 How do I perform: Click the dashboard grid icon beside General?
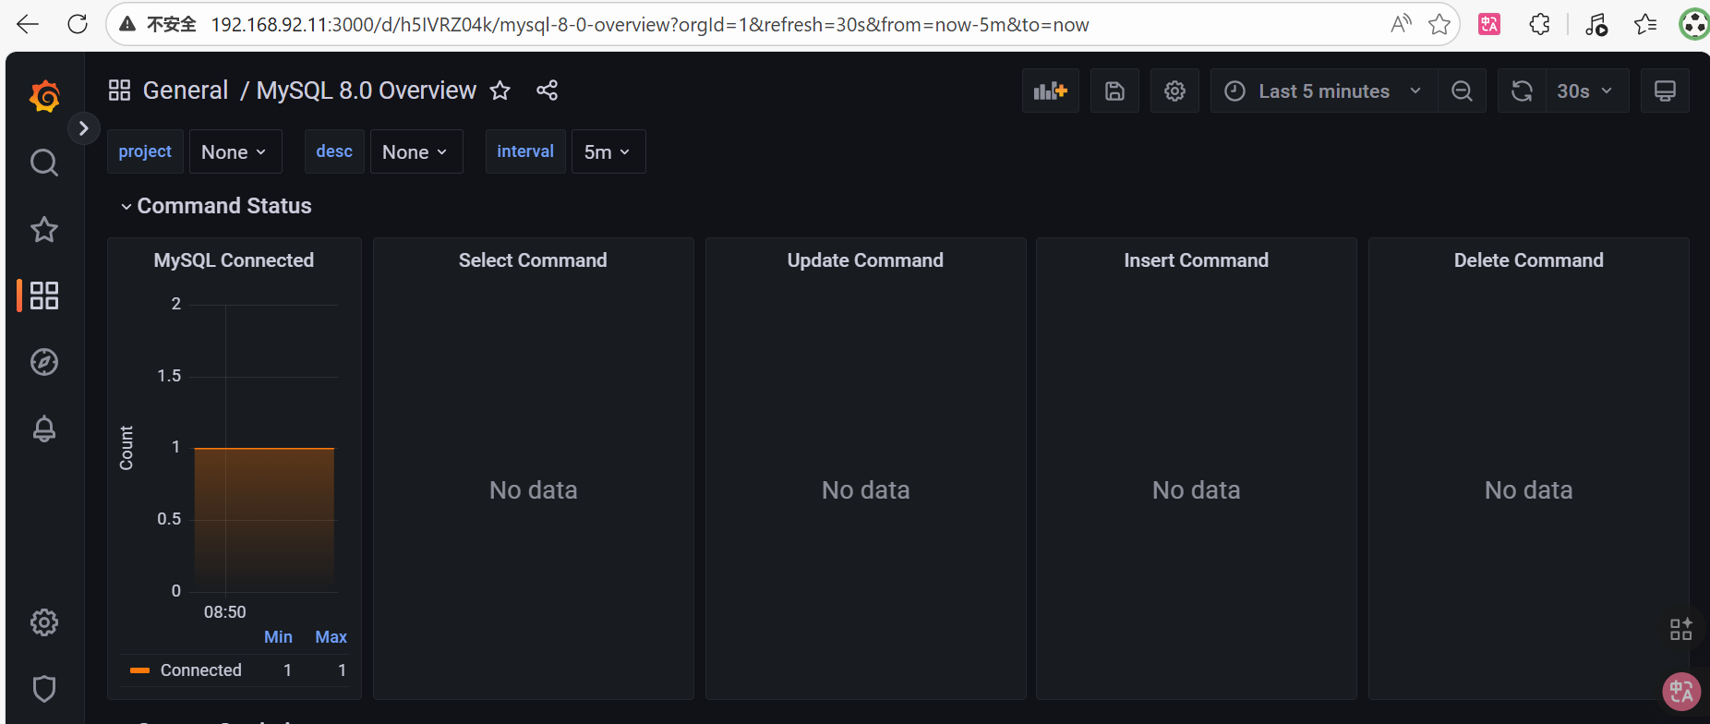coord(119,90)
